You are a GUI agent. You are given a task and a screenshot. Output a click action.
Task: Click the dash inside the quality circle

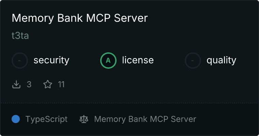[x=193, y=61]
